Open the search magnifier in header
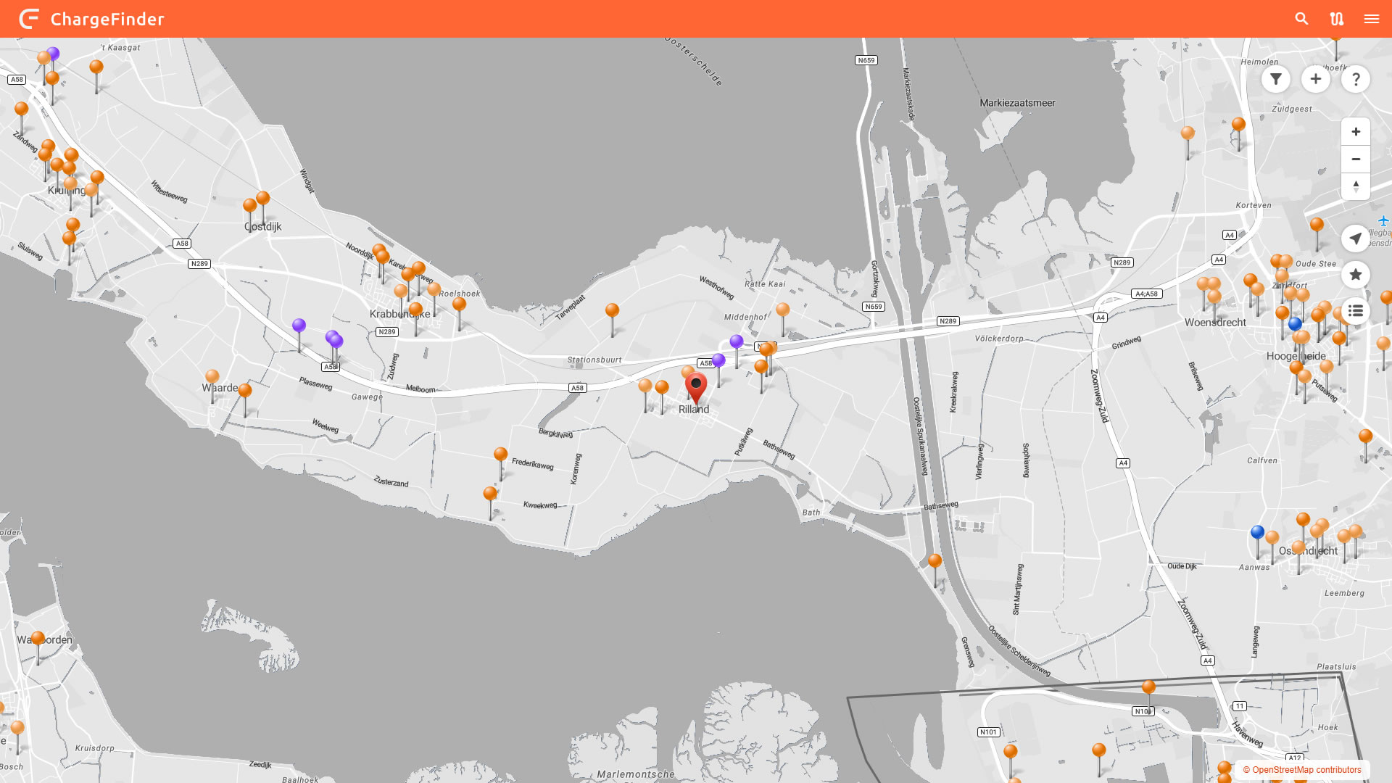The width and height of the screenshot is (1392, 783). tap(1301, 19)
